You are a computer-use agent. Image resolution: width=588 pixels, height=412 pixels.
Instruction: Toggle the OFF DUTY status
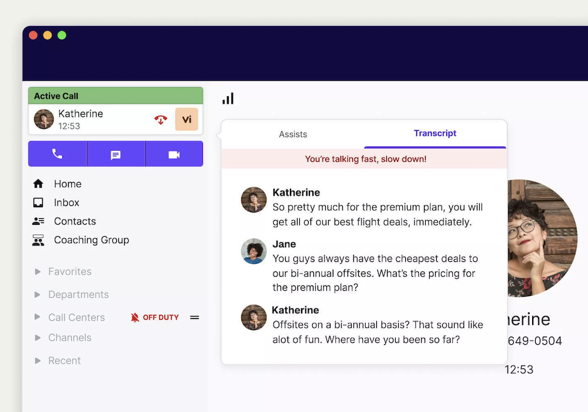click(161, 317)
